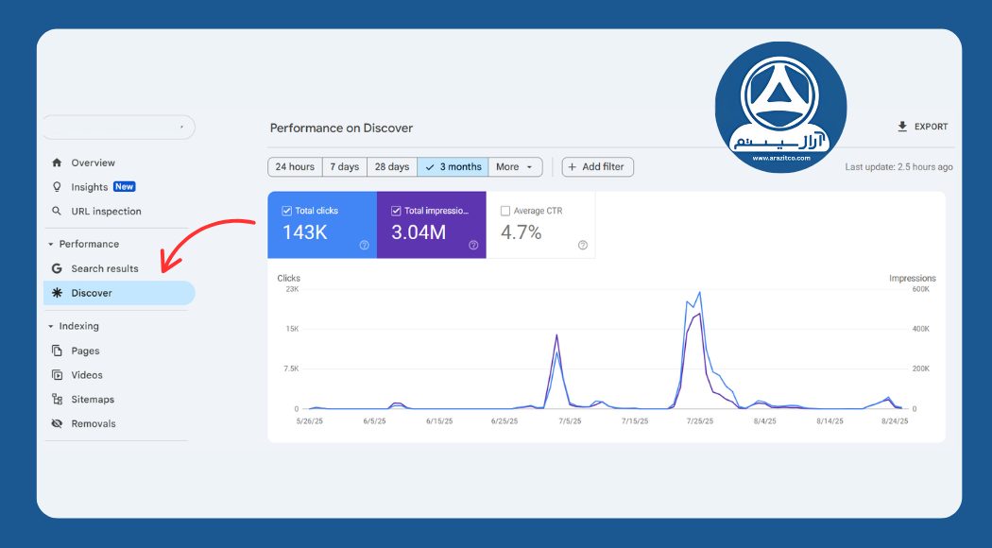Select the 7 days date range
Image resolution: width=992 pixels, height=548 pixels.
344,167
